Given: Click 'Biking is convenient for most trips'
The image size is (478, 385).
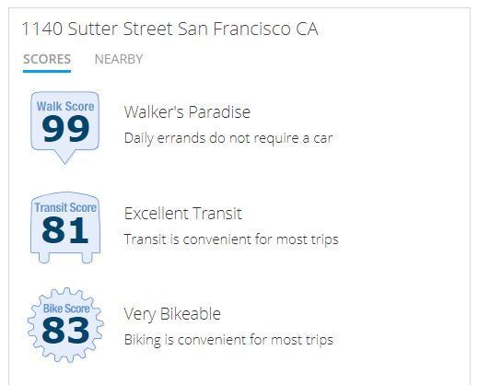Looking at the screenshot, I should [228, 340].
